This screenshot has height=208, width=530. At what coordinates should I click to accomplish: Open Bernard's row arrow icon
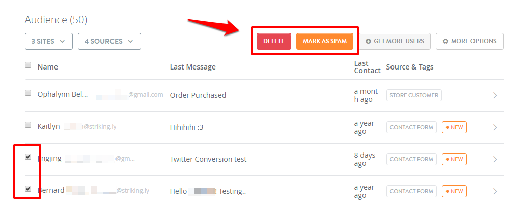tap(495, 191)
